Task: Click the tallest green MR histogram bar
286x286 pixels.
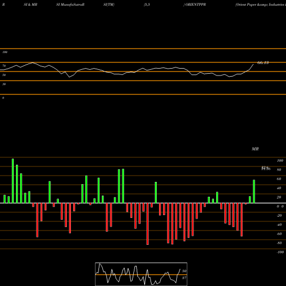Action: 13,181
